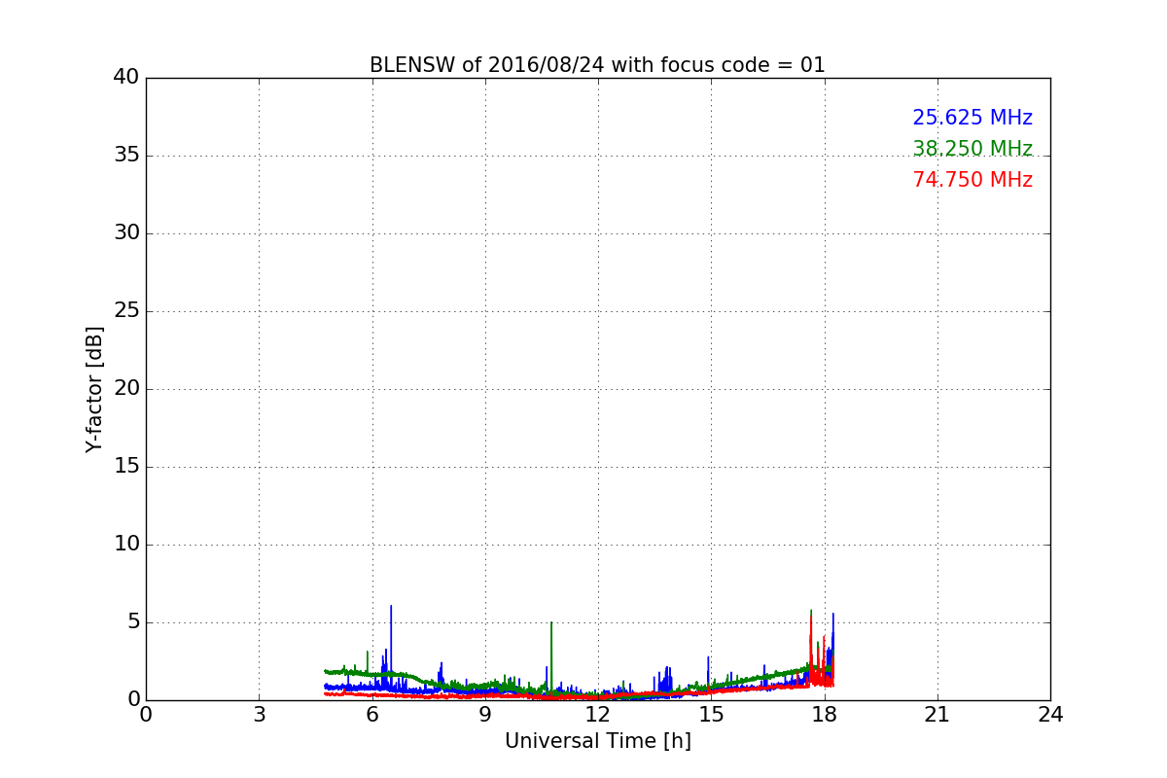Click the y-axis tick label 10
The image size is (1167, 778).
tap(126, 545)
